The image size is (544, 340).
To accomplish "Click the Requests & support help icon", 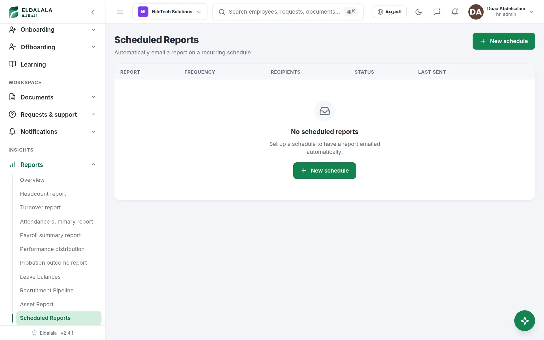I will [12, 114].
